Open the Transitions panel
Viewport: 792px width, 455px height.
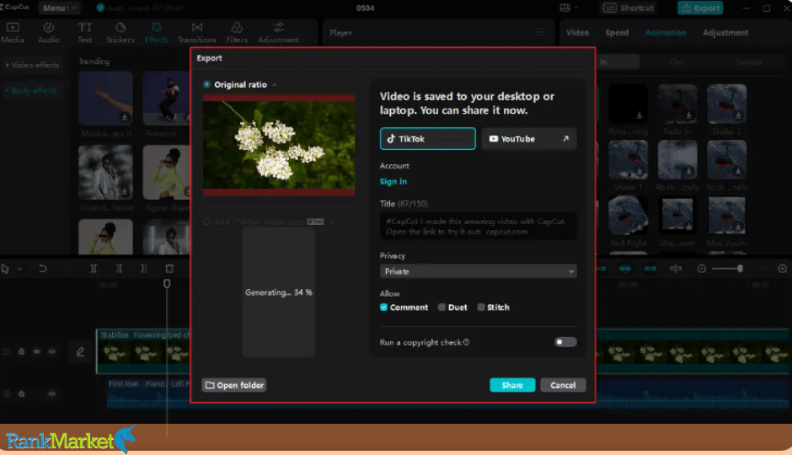click(197, 33)
